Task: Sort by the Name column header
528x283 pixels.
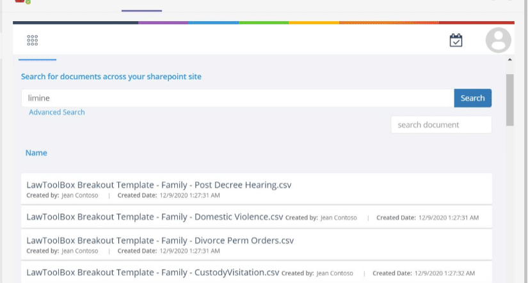Action: [x=36, y=153]
